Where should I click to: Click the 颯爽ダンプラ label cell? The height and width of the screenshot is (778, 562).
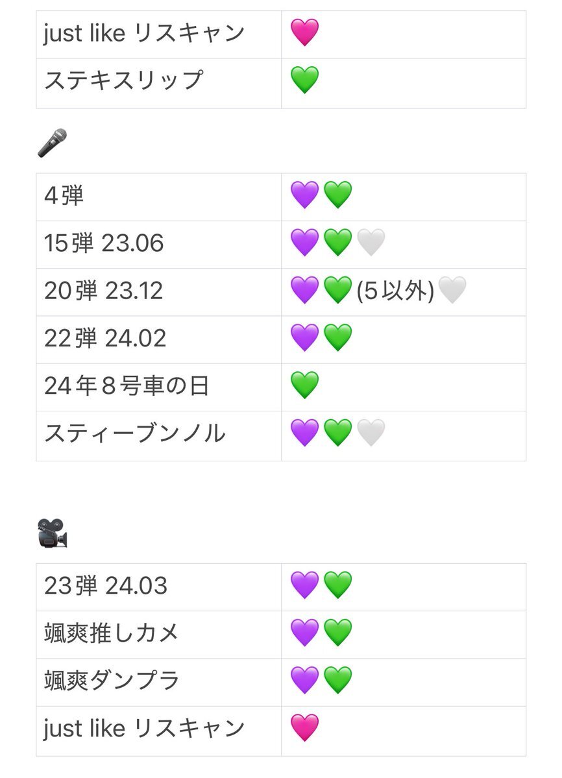(159, 682)
